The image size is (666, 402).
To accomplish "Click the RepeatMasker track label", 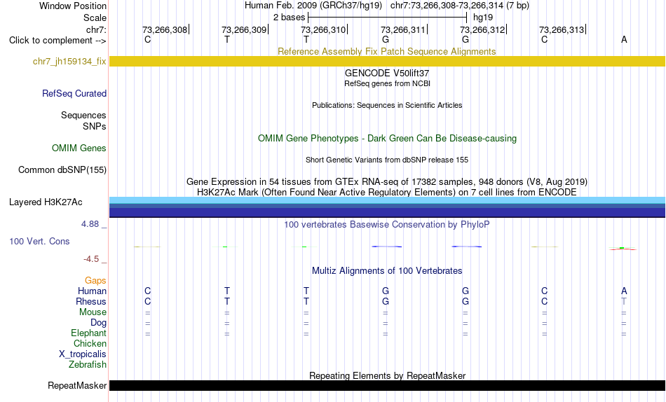I will 77,385.
